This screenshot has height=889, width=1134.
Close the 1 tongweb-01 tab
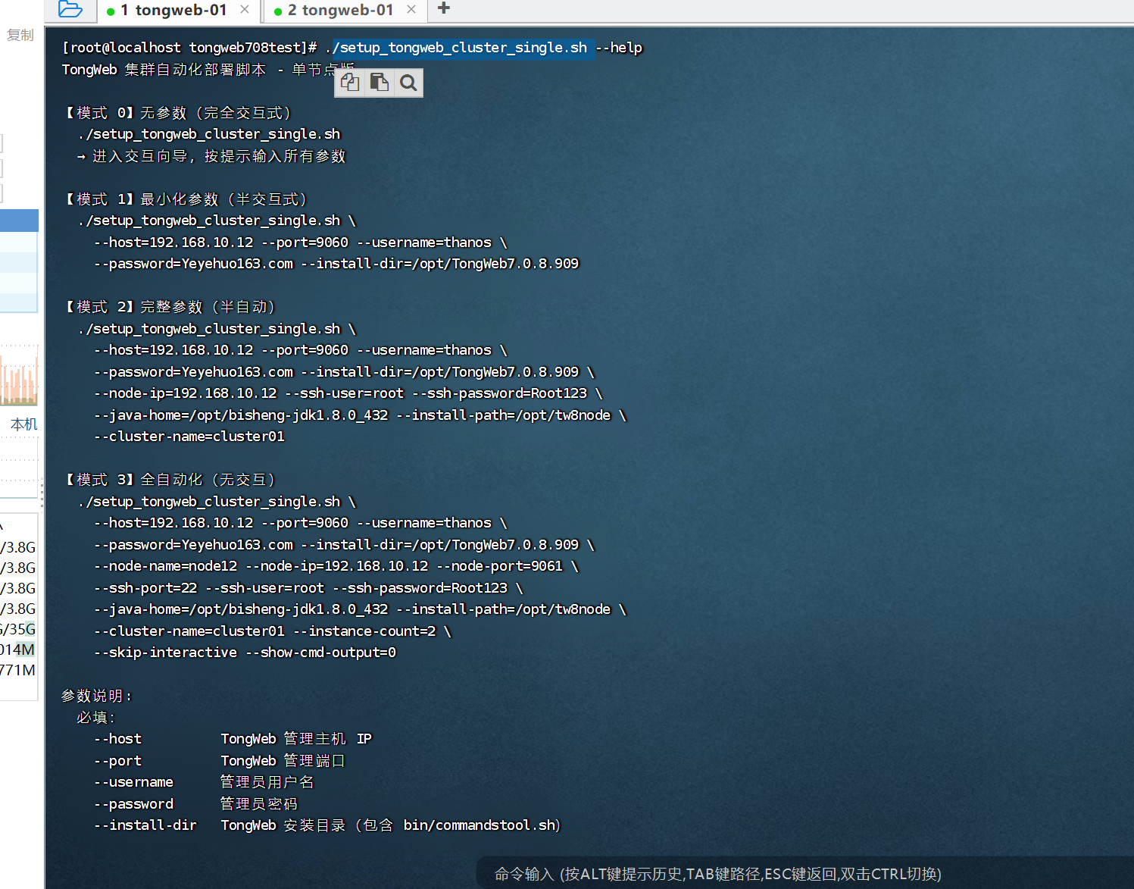pyautogui.click(x=245, y=9)
